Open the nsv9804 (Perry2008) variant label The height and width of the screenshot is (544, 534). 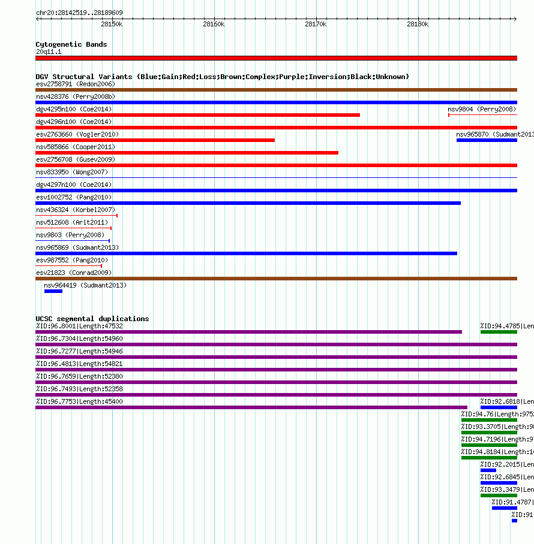482,109
